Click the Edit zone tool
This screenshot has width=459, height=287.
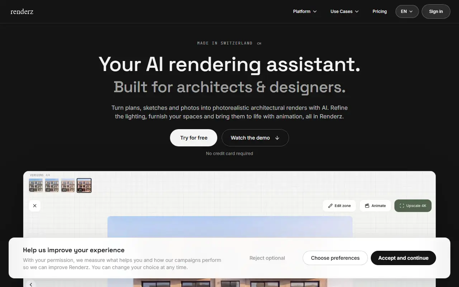tap(339, 206)
